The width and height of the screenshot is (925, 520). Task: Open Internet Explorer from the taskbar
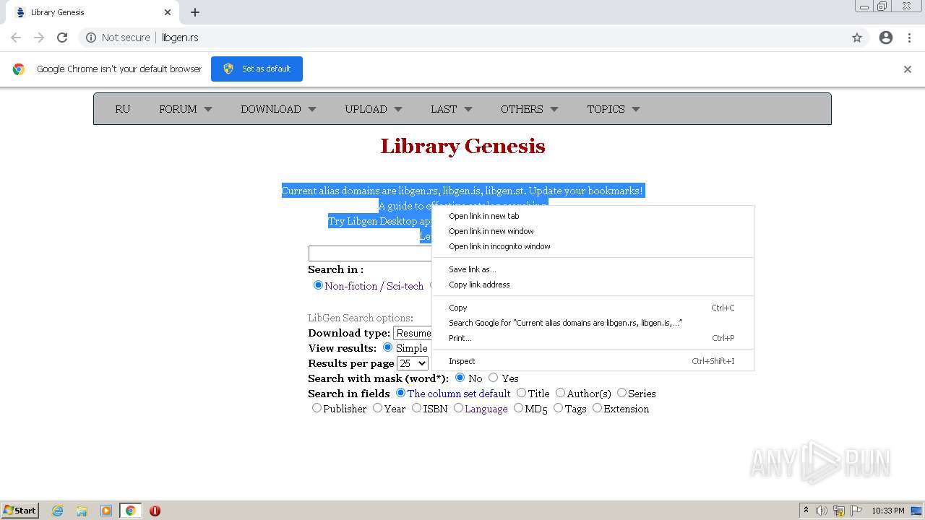[x=58, y=511]
